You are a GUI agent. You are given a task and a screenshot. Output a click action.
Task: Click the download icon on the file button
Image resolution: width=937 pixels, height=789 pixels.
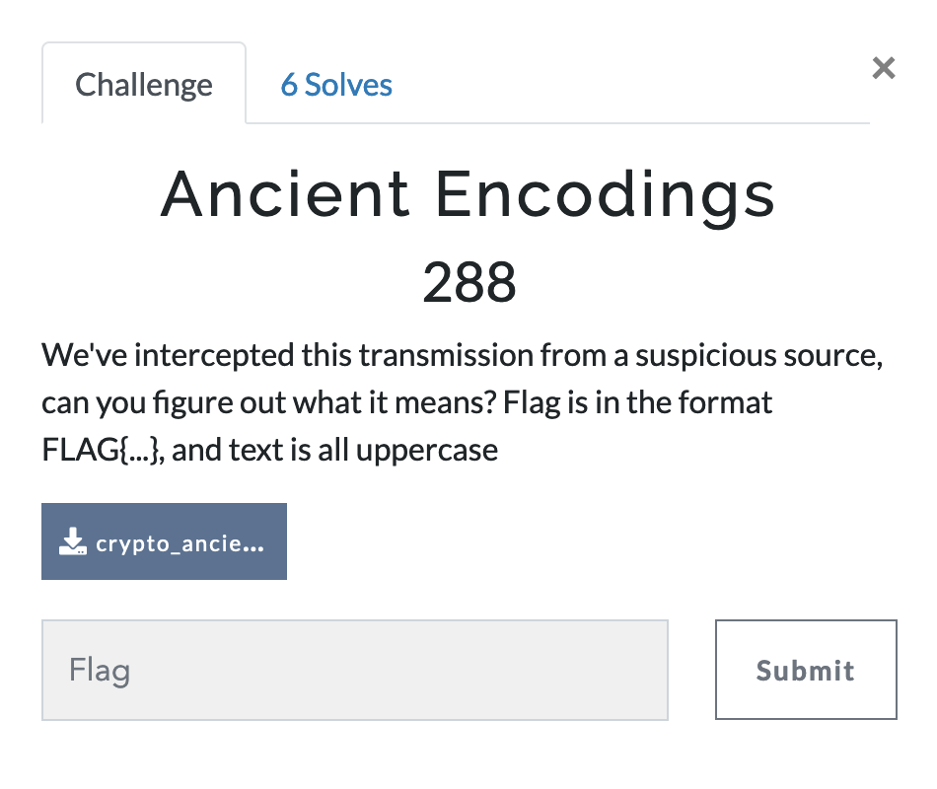(x=73, y=541)
